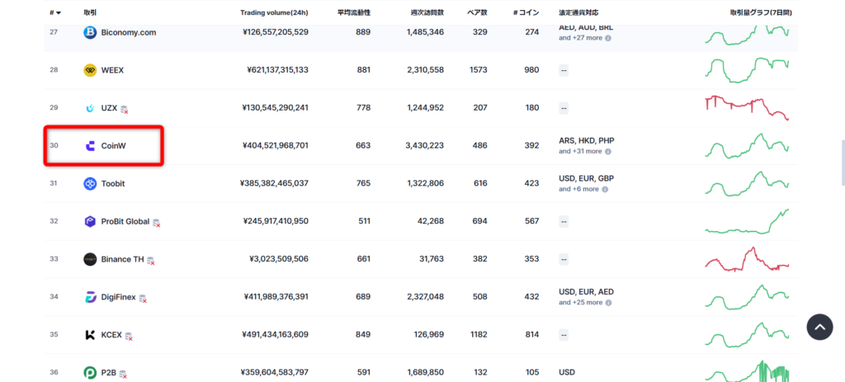Click the P2B exchange logo icon

coord(90,372)
